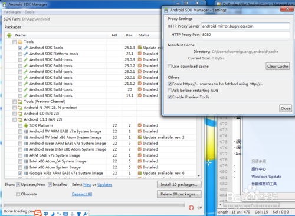This screenshot has width=295, height=216.
Task: Click the Tools folder icon
Action: coord(20,42)
